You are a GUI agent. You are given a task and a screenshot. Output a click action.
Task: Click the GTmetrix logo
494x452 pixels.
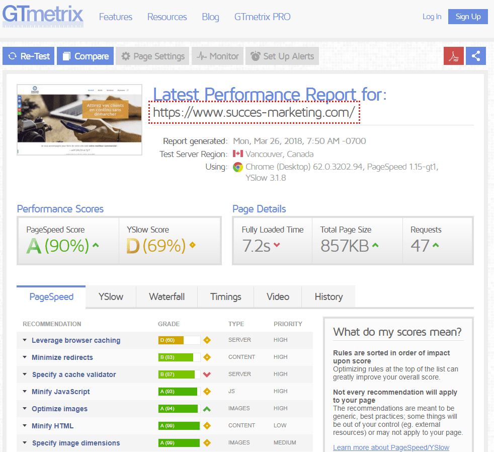tap(43, 16)
